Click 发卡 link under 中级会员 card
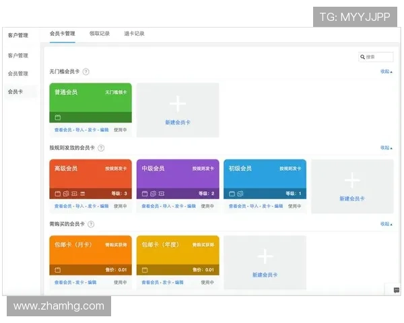404x323 pixels. [179, 206]
